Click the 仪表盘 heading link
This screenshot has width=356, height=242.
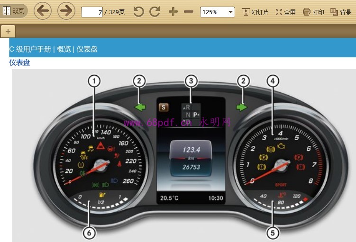pyautogui.click(x=19, y=63)
